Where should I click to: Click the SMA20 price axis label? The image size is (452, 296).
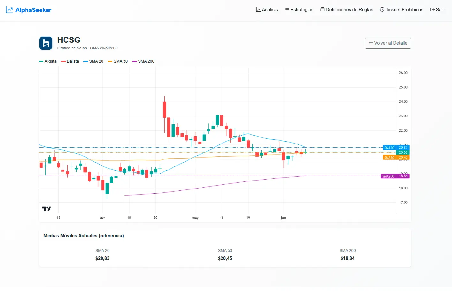[x=389, y=148]
